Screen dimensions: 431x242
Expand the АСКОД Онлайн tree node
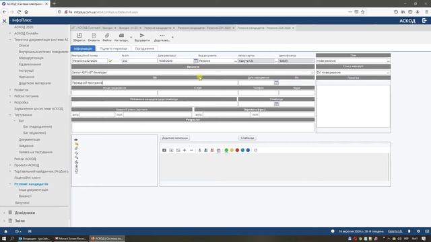click(x=10, y=33)
